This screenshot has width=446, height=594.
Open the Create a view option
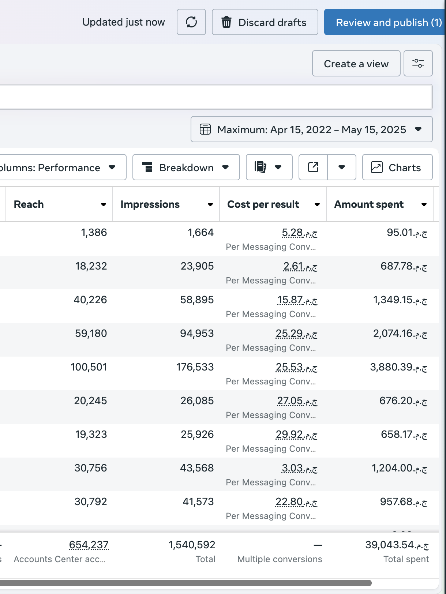[x=356, y=64]
